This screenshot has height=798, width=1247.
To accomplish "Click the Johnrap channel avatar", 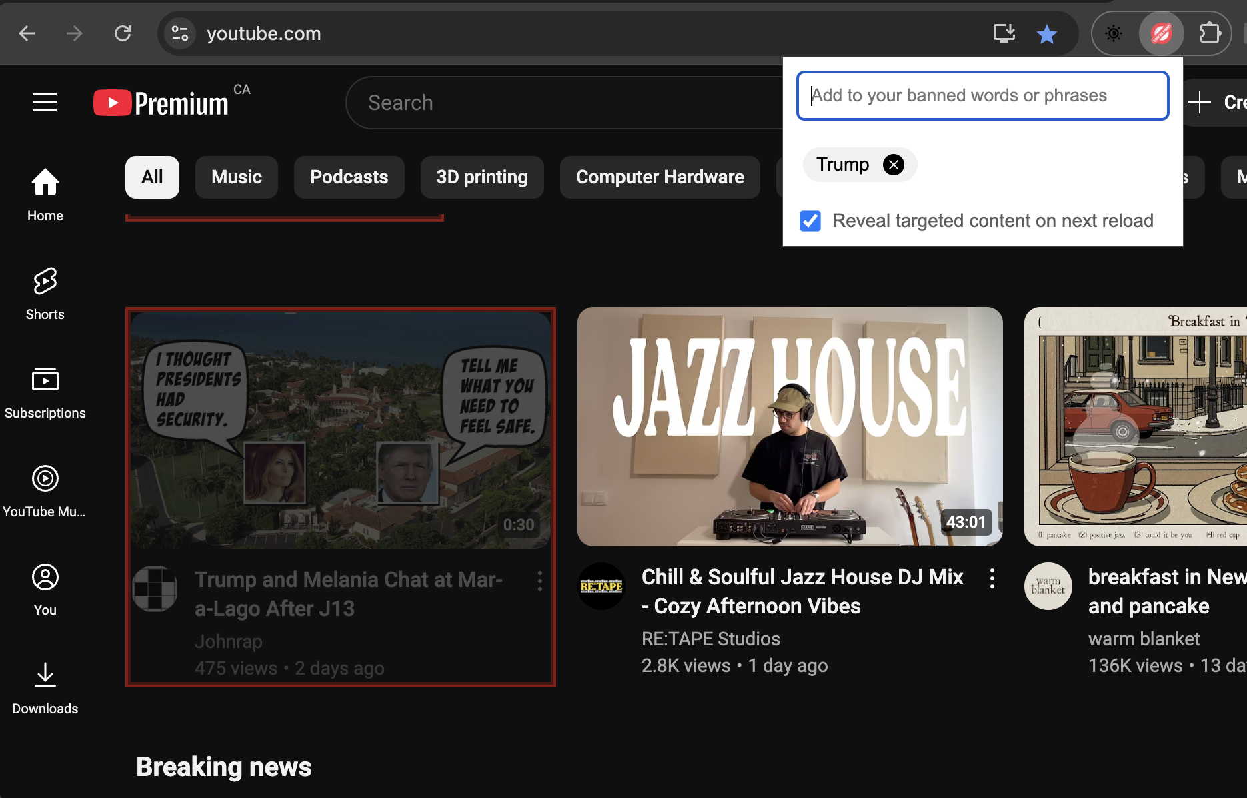I will pyautogui.click(x=155, y=589).
